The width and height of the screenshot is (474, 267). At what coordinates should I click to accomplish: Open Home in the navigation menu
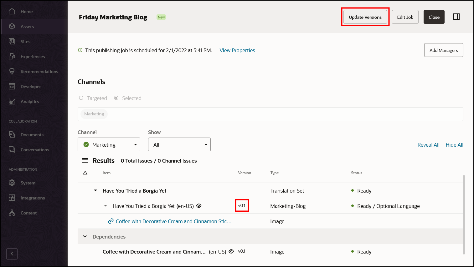coord(27,12)
